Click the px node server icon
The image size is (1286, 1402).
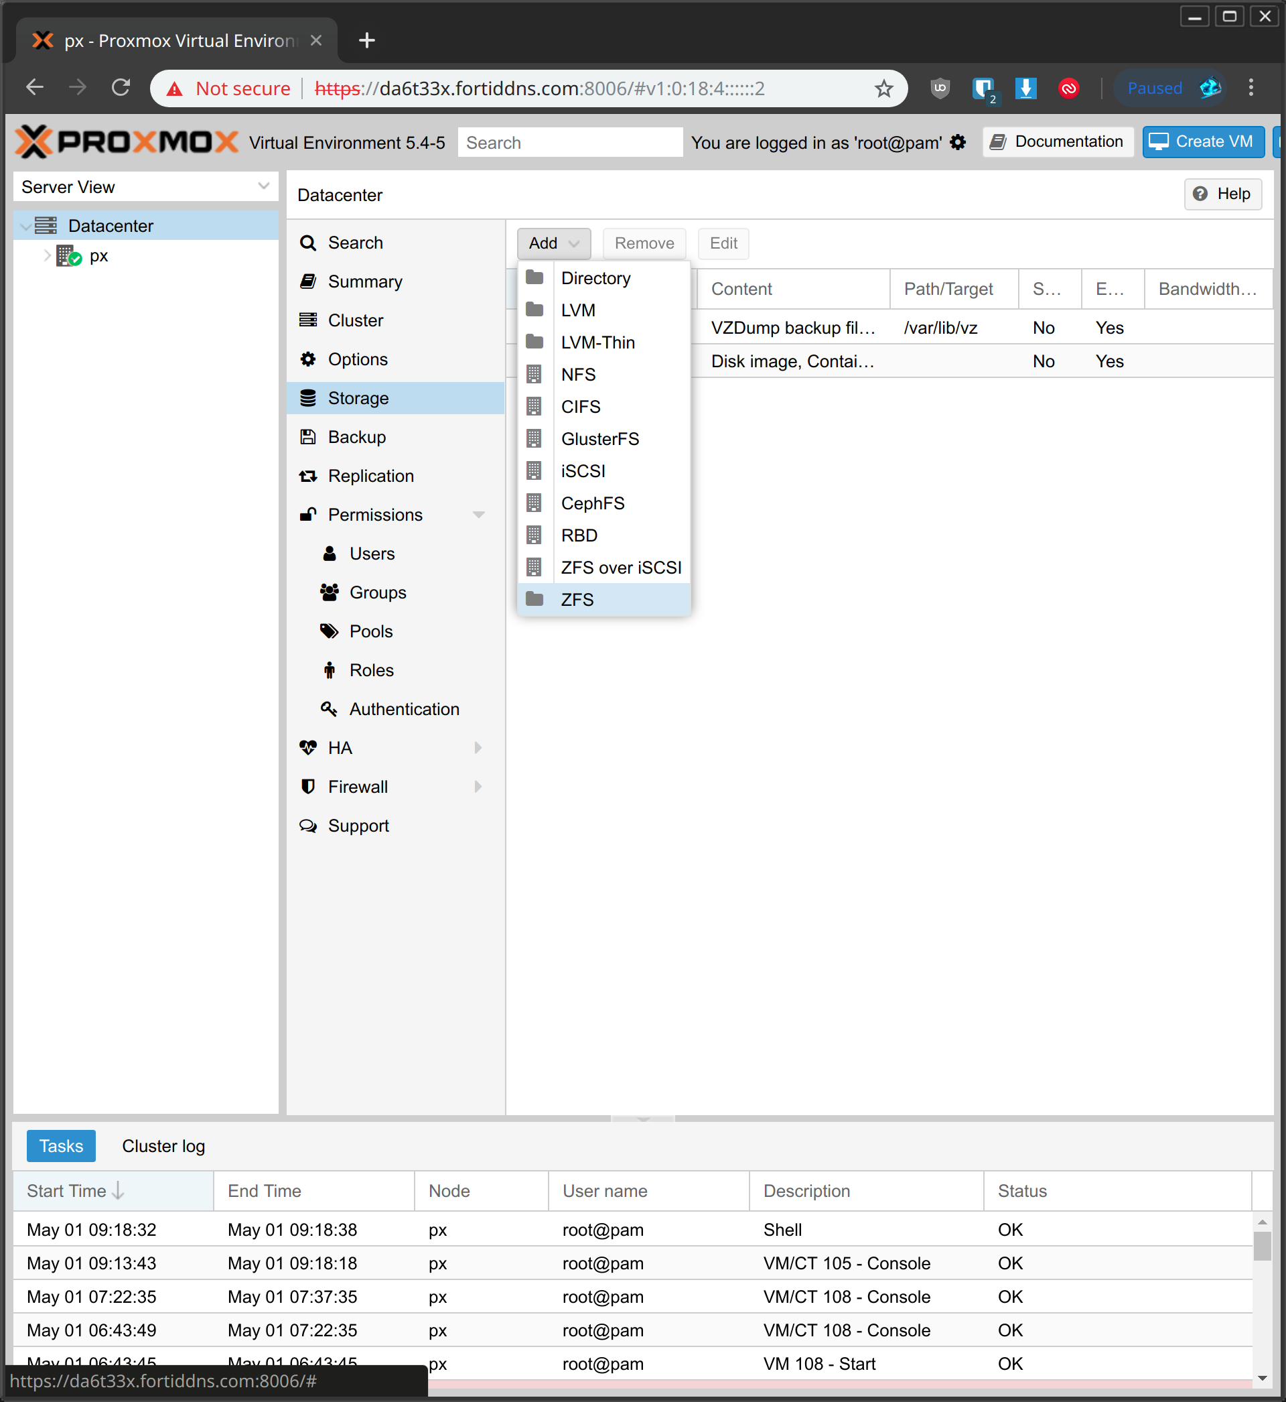coord(68,256)
